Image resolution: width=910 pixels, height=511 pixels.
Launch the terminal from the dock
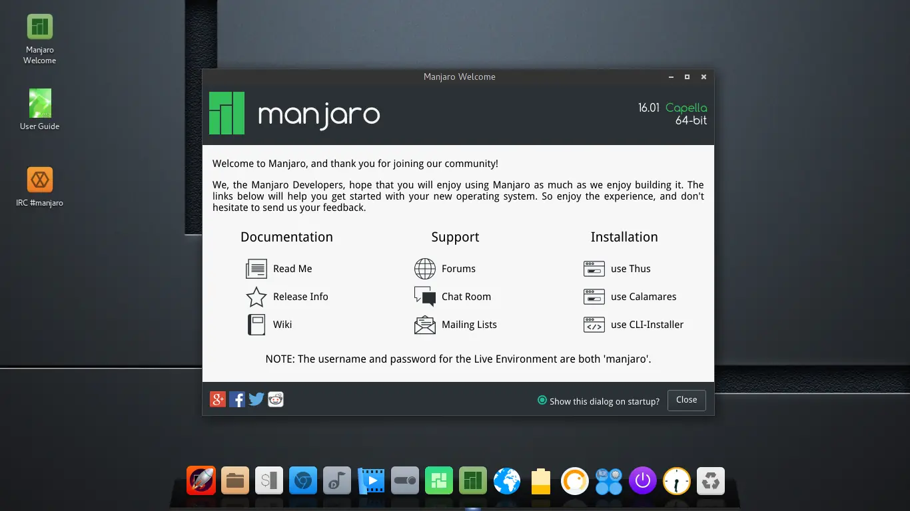pos(269,480)
